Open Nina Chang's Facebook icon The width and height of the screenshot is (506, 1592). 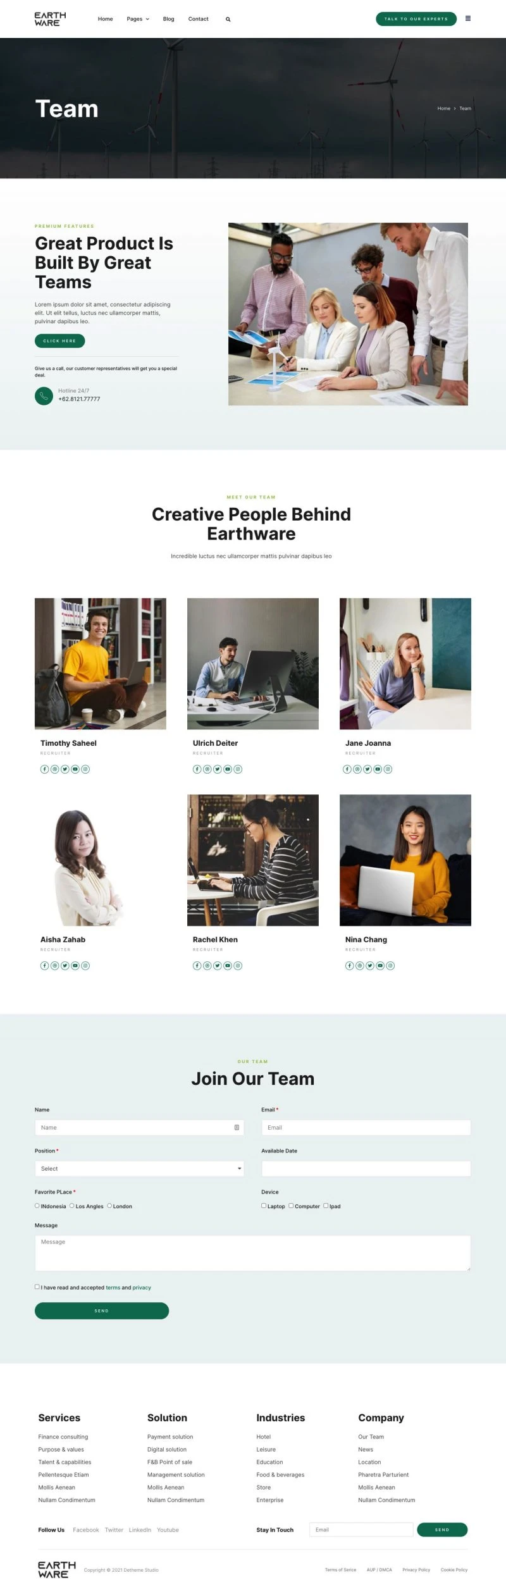pos(350,965)
